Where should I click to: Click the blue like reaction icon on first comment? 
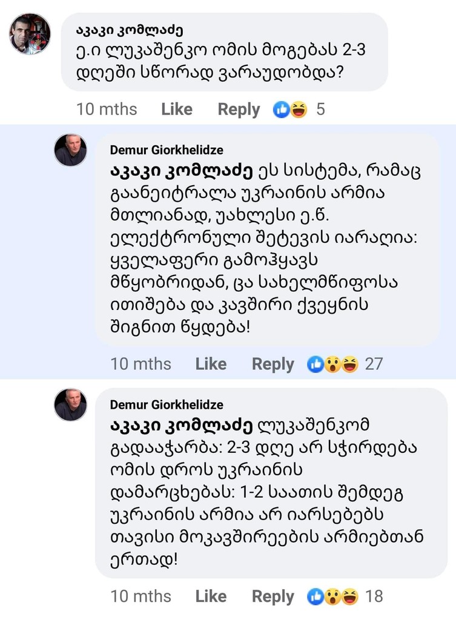tap(282, 110)
